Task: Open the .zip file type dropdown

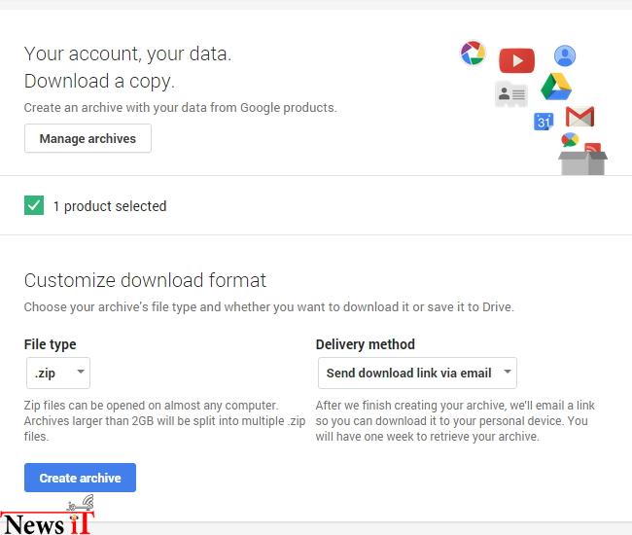Action: (58, 373)
